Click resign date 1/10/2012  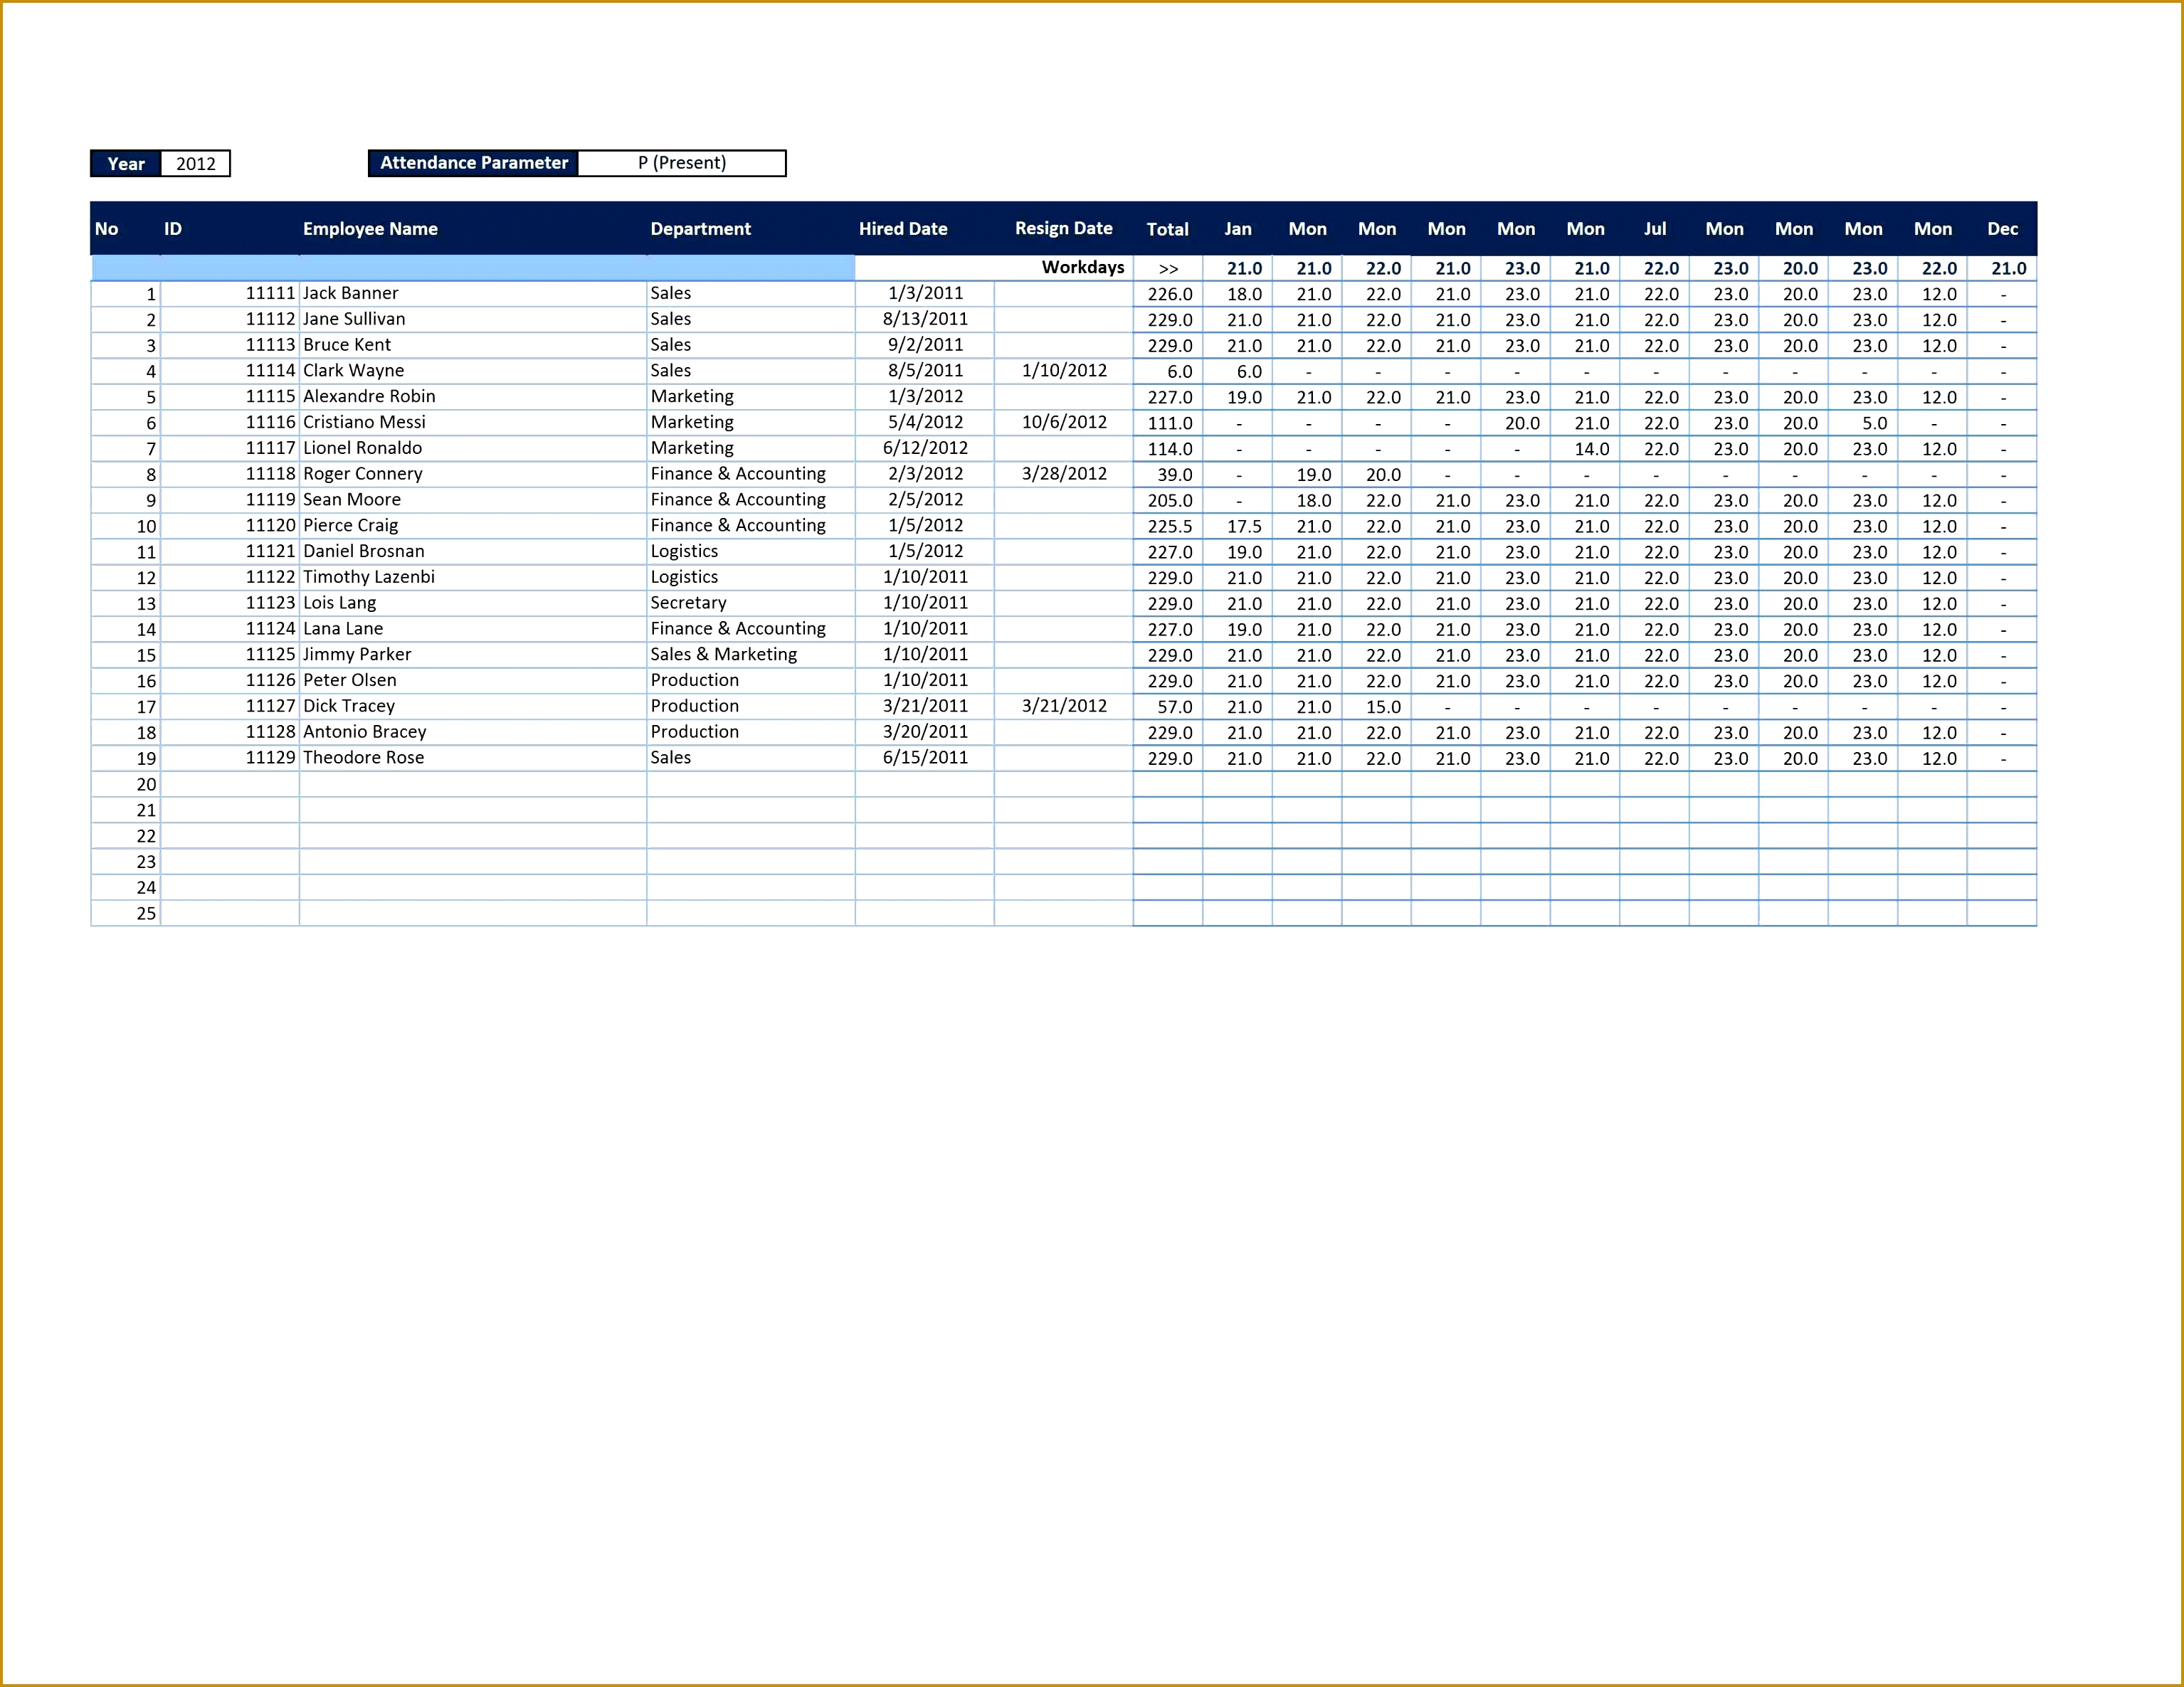tap(1064, 371)
